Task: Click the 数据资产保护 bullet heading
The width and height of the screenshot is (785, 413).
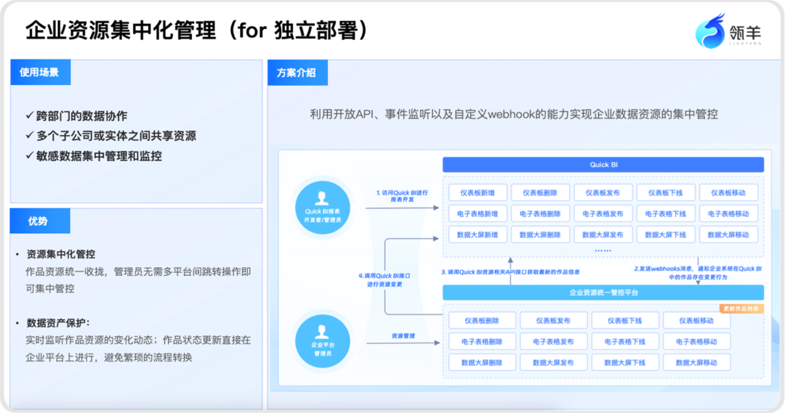Action: [58, 322]
